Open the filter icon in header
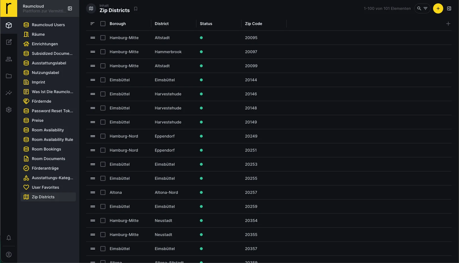This screenshot has width=459, height=263. point(425,8)
